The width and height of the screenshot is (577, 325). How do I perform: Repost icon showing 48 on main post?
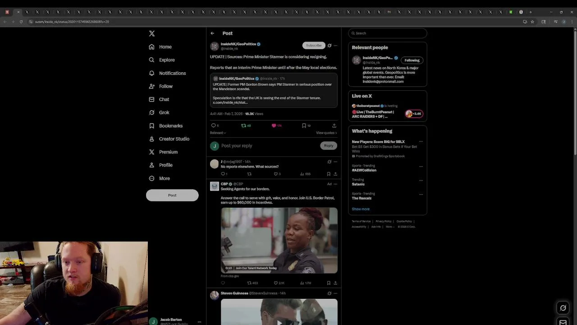click(x=243, y=125)
